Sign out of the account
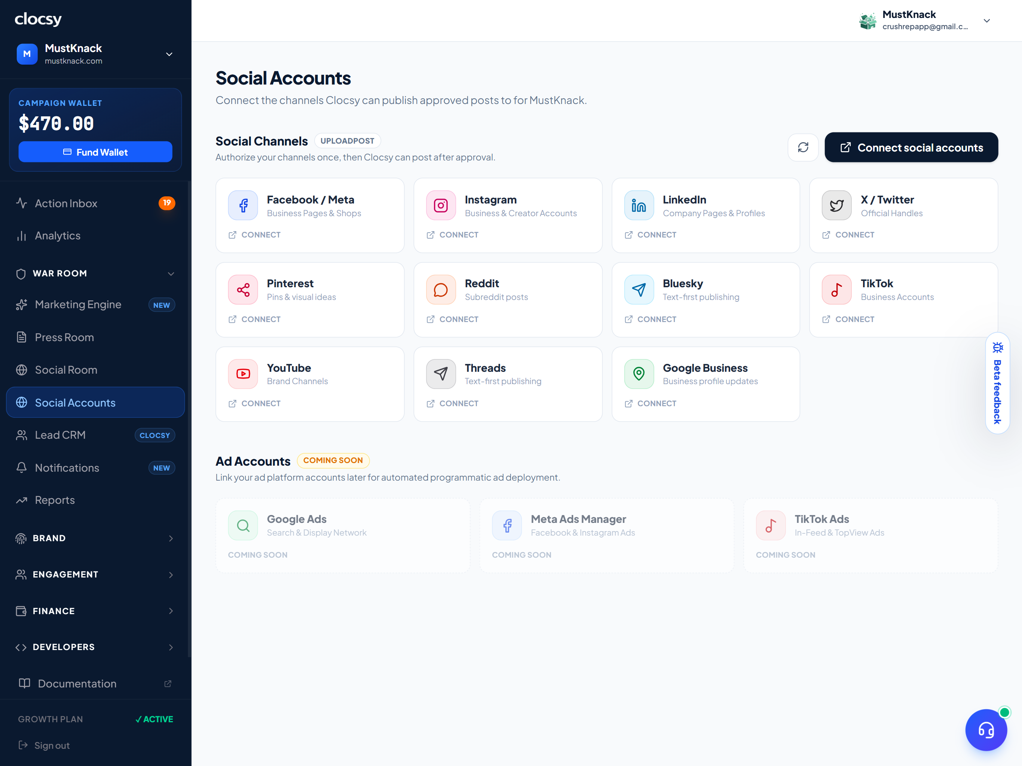This screenshot has height=766, width=1022. (44, 745)
